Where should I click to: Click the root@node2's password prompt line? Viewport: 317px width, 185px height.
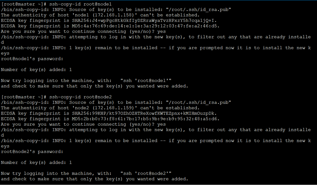click(32, 152)
